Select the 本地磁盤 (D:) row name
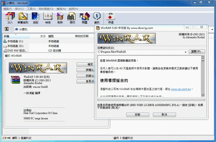Screen dimensions: 216x142 click(15, 46)
